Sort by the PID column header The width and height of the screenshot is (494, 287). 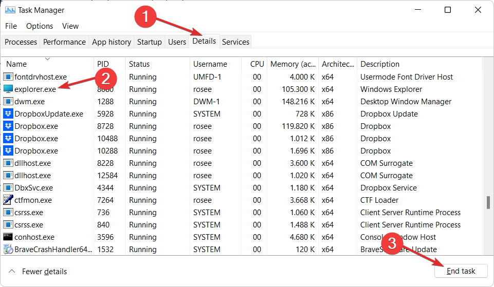point(103,64)
